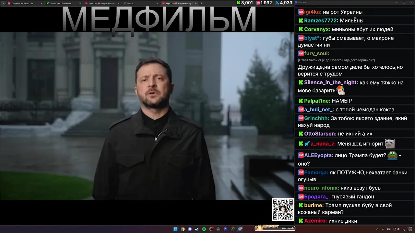Open the clock and date flyout
Viewport: 415px width, 233px height.
pyautogui.click(x=407, y=229)
